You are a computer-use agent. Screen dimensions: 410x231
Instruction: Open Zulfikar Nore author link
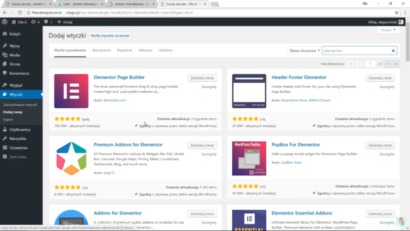click(291, 162)
